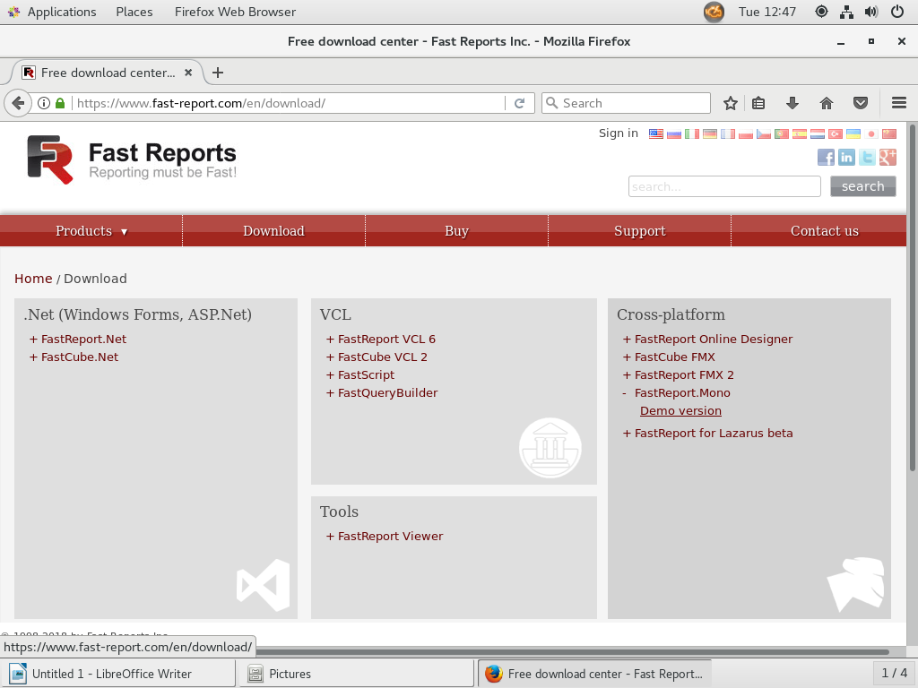Select the Ukrainian flag language icon

pos(853,134)
